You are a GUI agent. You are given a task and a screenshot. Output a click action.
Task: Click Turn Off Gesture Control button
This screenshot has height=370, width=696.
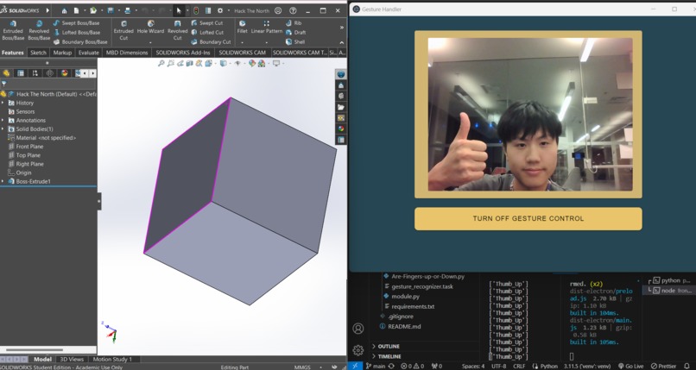[528, 218]
